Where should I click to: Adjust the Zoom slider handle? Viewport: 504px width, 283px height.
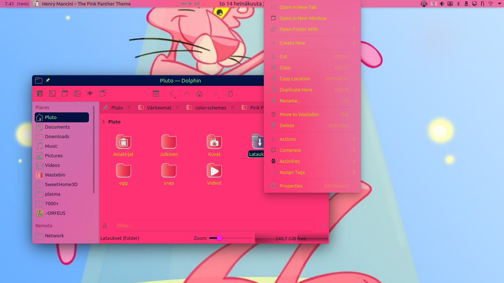point(220,238)
